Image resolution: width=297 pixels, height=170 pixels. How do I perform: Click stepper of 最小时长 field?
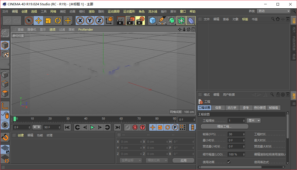244,140
